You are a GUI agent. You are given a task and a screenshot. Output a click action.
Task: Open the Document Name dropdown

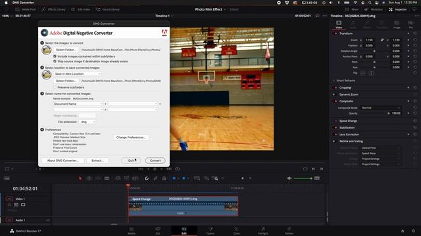tap(78, 104)
